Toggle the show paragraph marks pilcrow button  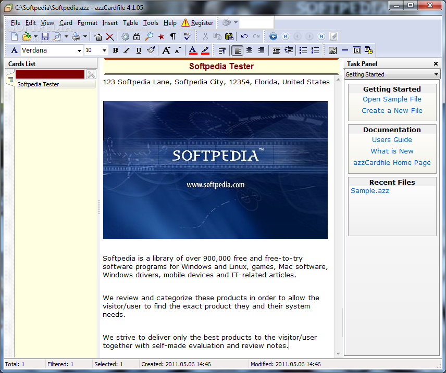[x=172, y=36]
